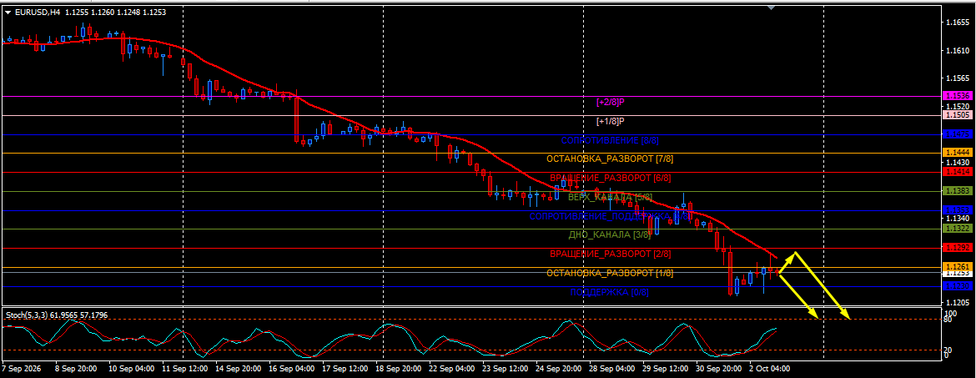This screenshot has height=378, width=976.
Task: Click the 8 Sep 20:00 time label
Action: click(x=76, y=368)
